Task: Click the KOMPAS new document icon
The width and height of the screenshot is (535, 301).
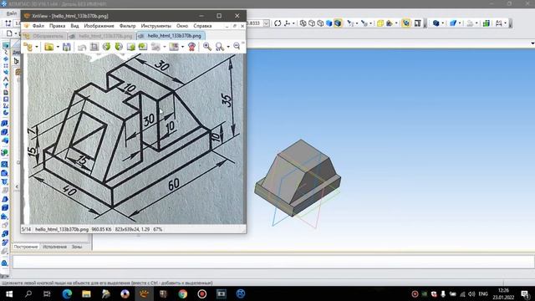Action: [9, 33]
